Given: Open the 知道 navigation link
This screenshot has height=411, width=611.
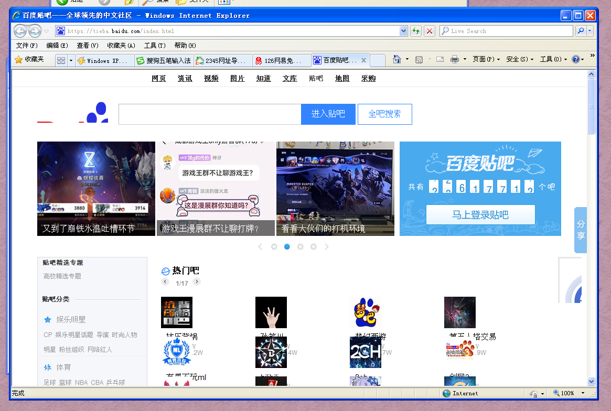Looking at the screenshot, I should (x=263, y=78).
